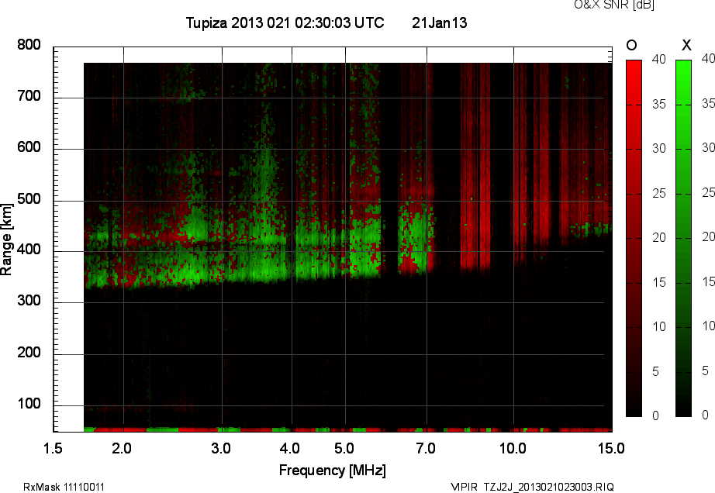Click the '0' label on O colorbar
Viewport: 715px width, 493px height.
656,415
